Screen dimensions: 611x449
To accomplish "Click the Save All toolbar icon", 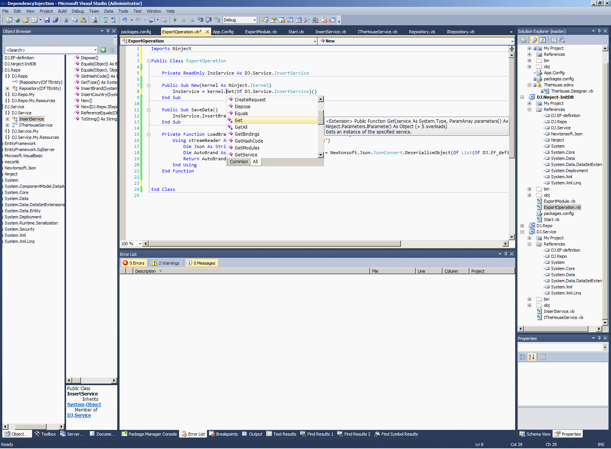I will click(x=55, y=20).
